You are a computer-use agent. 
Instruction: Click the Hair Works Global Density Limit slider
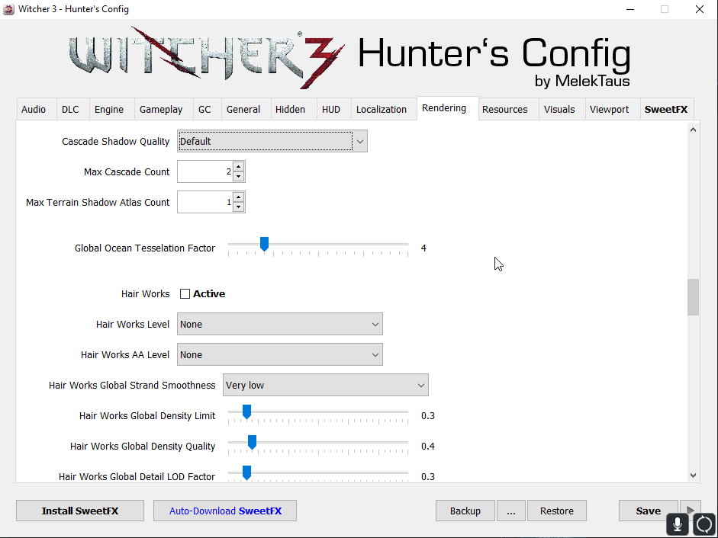point(317,415)
